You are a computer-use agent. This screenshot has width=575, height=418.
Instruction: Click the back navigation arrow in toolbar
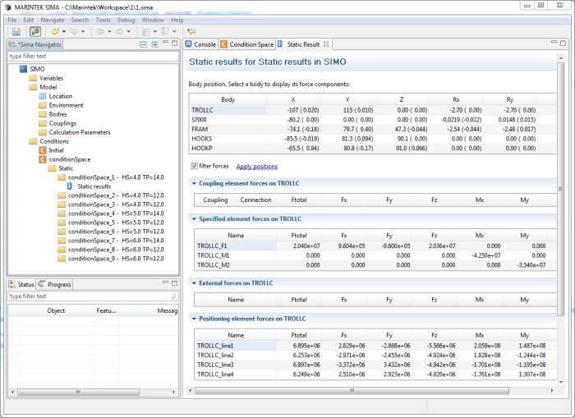[99, 31]
